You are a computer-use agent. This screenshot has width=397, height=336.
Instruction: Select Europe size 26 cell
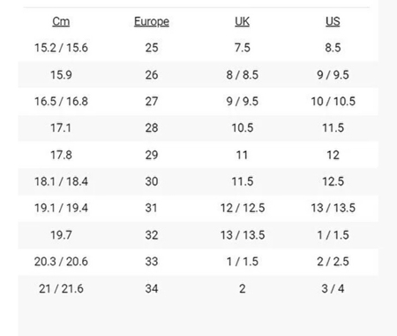(x=152, y=75)
